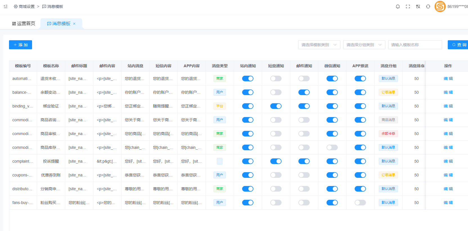This screenshot has height=231, width=468.
Task: Collapse the sidebar menu icon
Action: [x=6, y=6]
